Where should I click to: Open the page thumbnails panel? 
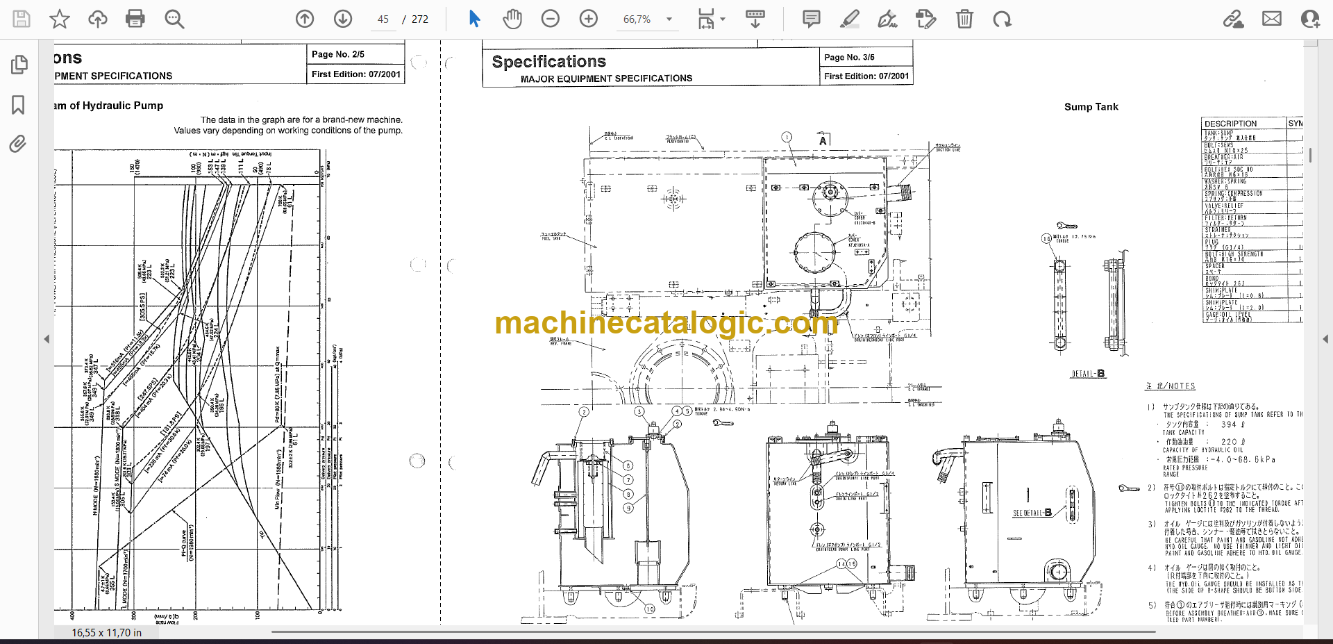19,65
